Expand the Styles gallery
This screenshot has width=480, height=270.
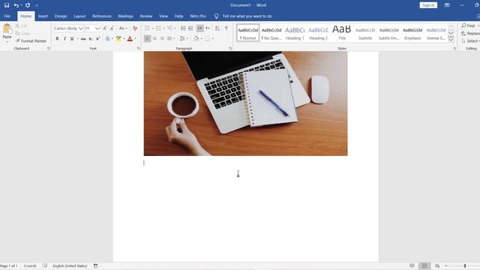pos(451,39)
